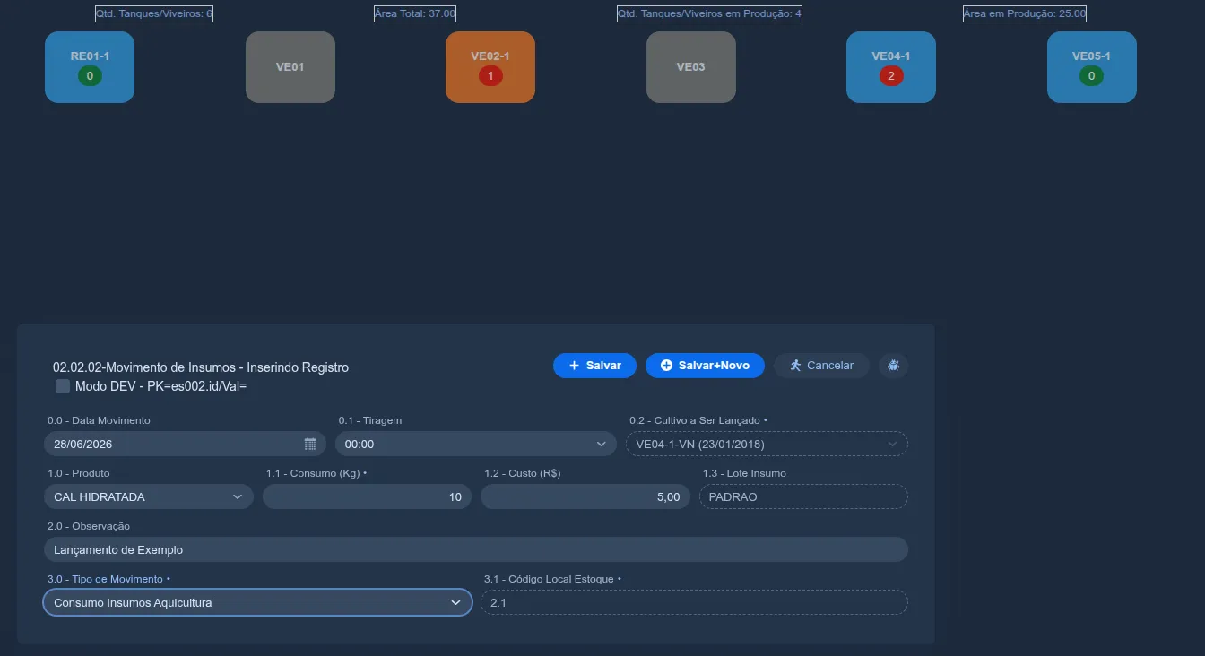Click the Código Local Estoque field
The image size is (1205, 656).
point(695,602)
